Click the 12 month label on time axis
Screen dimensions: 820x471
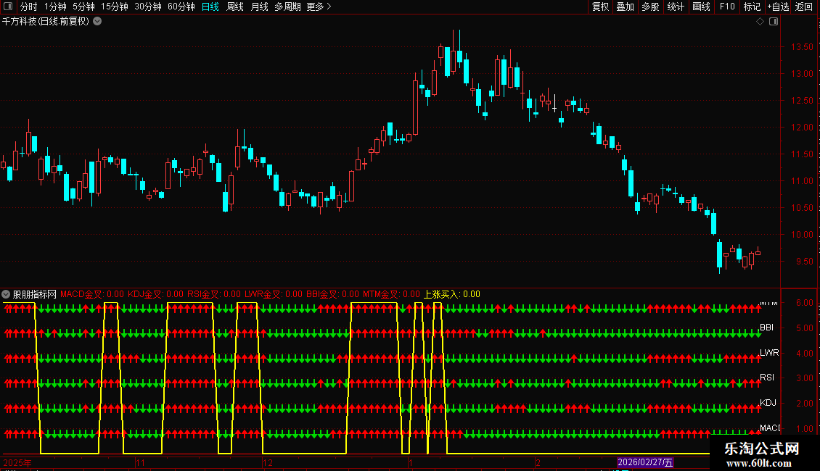(268, 463)
